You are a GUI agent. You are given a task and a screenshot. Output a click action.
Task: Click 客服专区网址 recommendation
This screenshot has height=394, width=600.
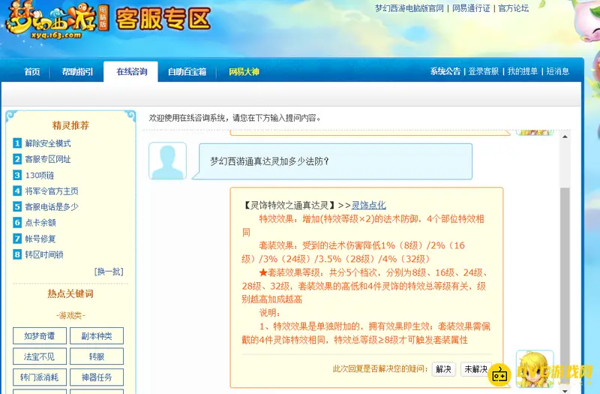48,159
